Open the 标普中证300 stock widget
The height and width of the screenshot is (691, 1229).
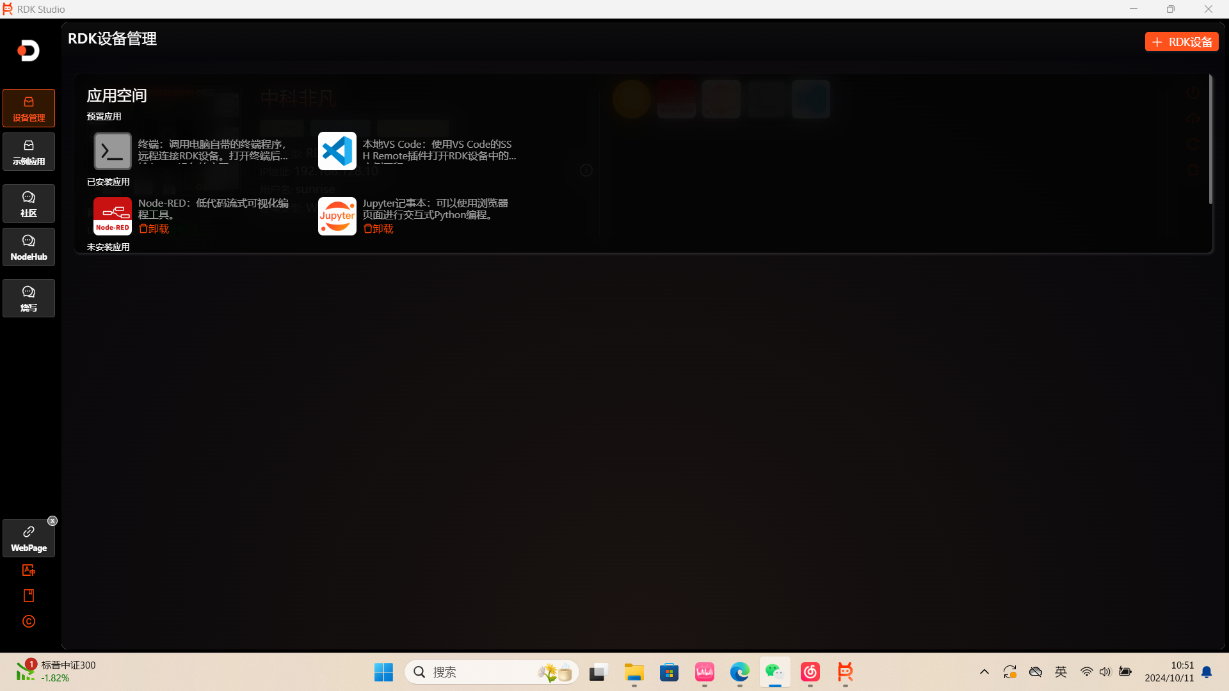coord(56,672)
